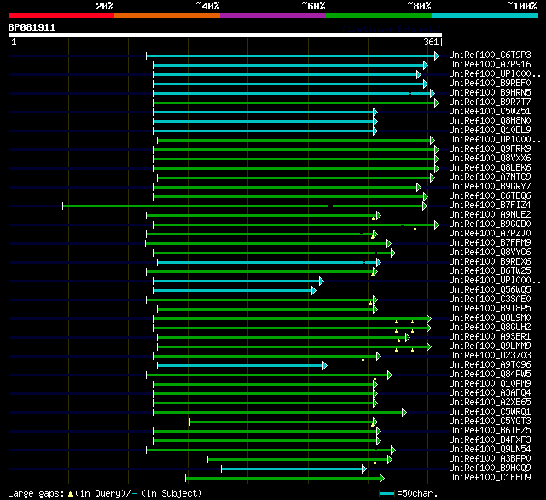Screen dimensions: 546x500
Task: Click the cyan ~100% legend segment
Action: point(485,15)
